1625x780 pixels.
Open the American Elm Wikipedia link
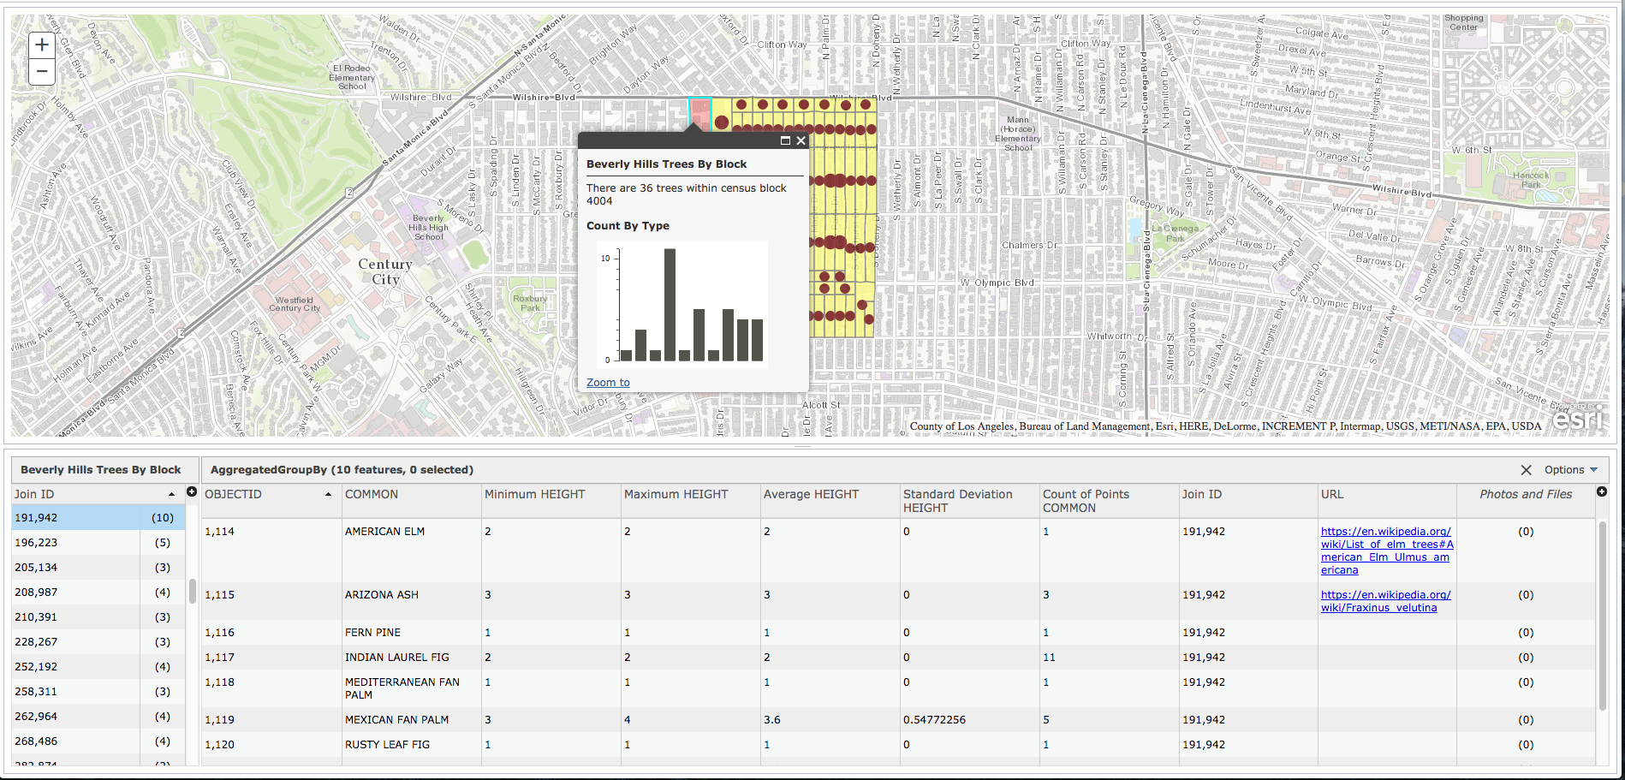[1386, 551]
